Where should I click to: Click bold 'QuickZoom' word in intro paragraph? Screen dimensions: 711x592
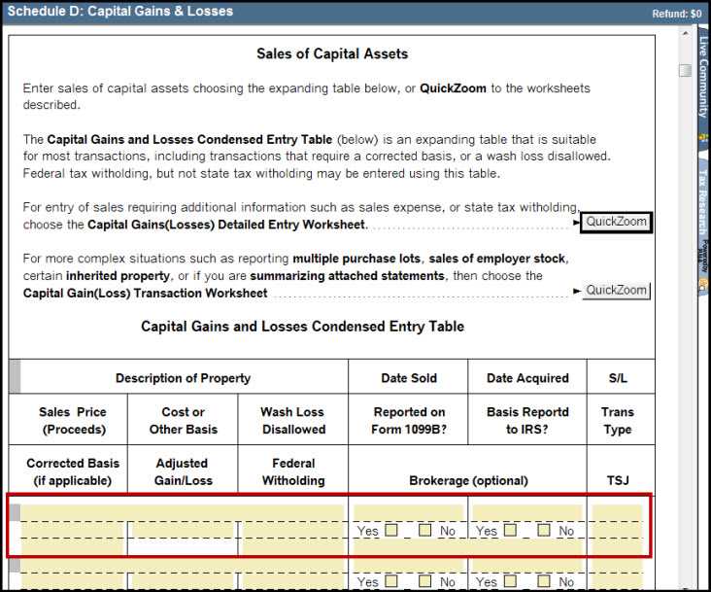453,88
